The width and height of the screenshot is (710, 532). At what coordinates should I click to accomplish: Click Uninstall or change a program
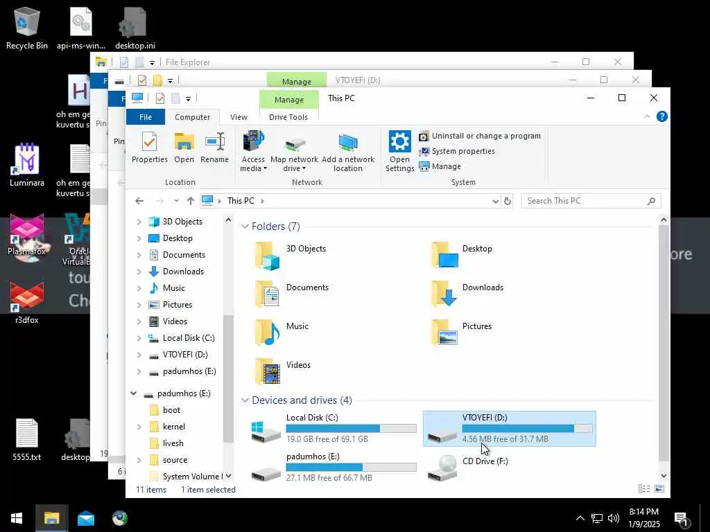(x=480, y=136)
